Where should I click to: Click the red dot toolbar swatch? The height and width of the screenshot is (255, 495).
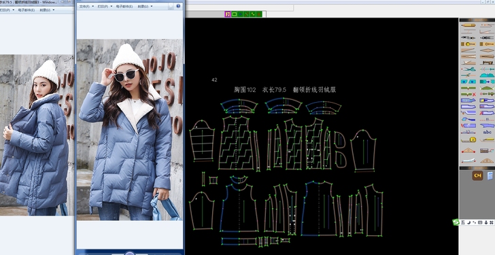[259, 14]
